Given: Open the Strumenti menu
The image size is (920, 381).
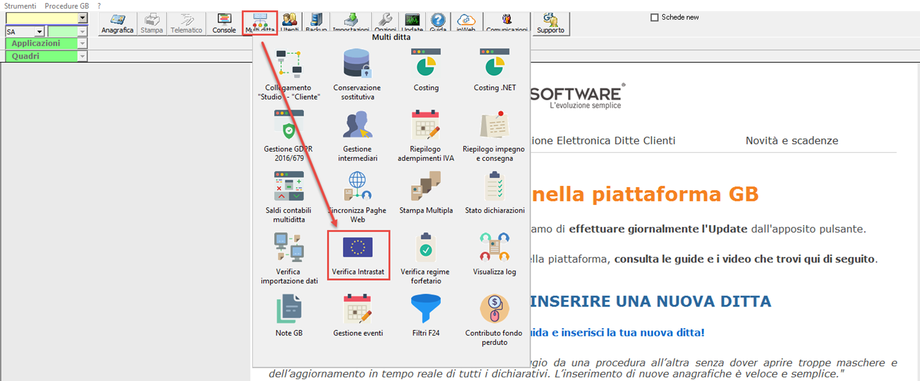Looking at the screenshot, I should click(20, 5).
